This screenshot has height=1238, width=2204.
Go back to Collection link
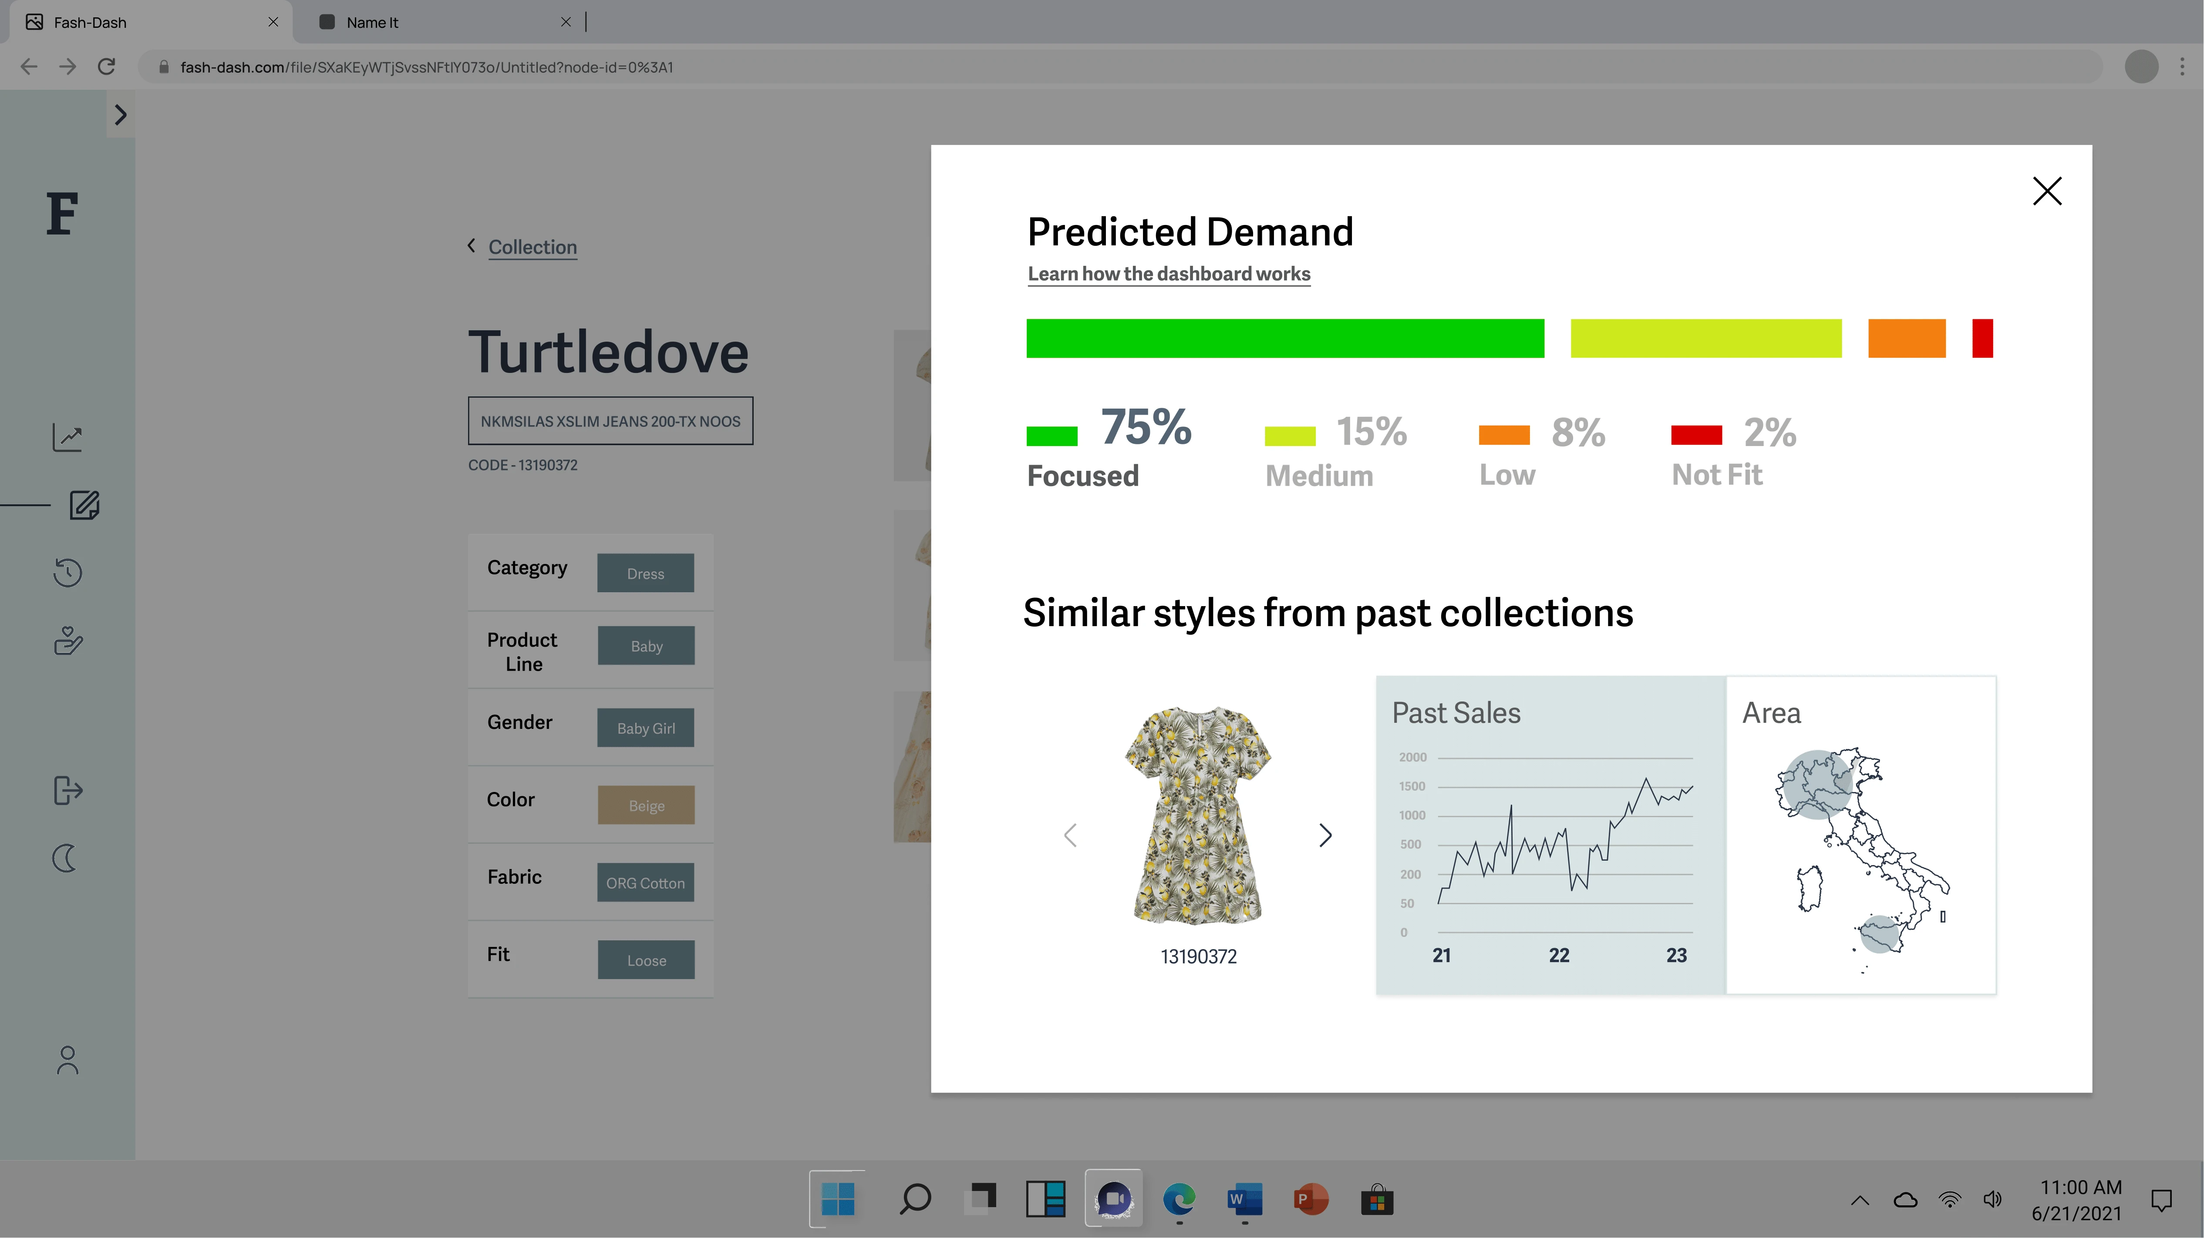532,247
